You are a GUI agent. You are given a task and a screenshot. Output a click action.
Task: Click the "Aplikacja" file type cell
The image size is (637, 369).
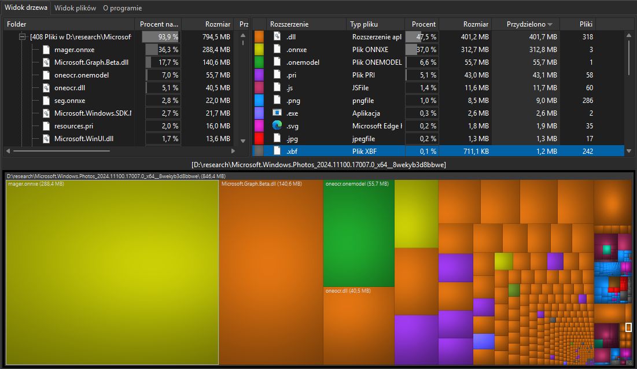tap(366, 113)
